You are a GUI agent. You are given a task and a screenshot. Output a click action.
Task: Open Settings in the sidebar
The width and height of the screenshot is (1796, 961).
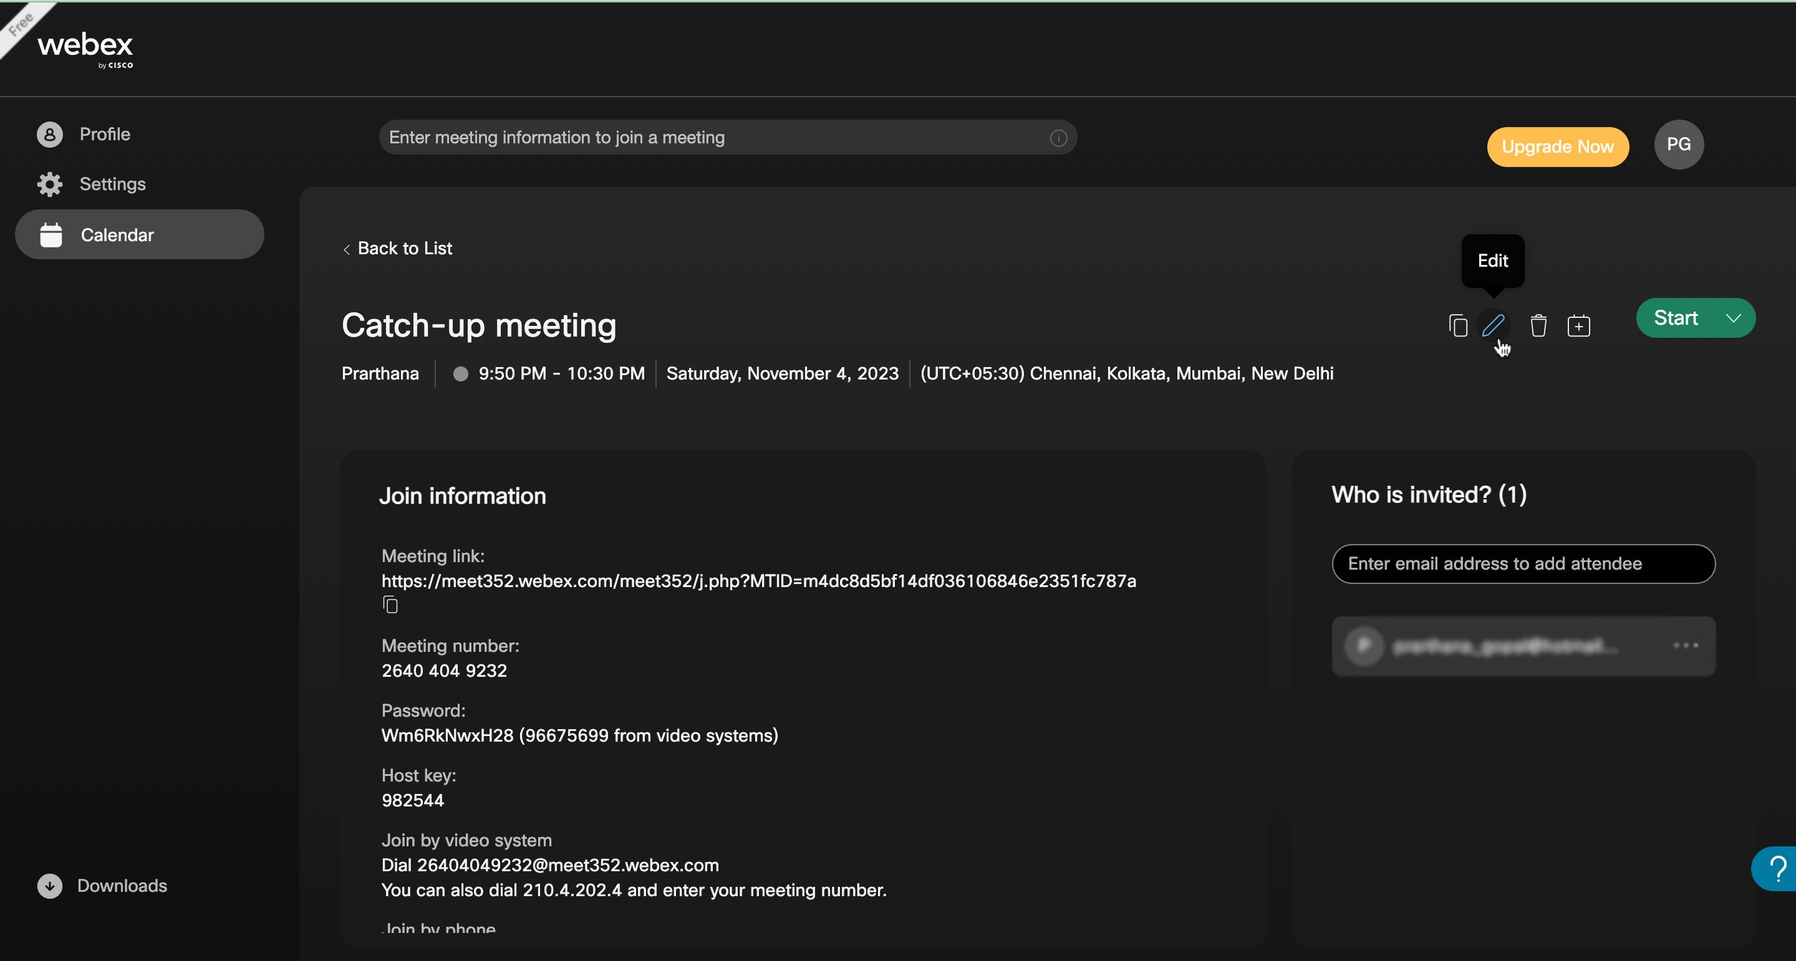[112, 184]
